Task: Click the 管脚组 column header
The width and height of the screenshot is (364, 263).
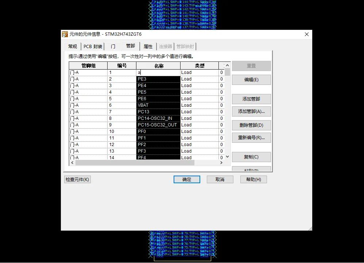Action: pyautogui.click(x=88, y=66)
